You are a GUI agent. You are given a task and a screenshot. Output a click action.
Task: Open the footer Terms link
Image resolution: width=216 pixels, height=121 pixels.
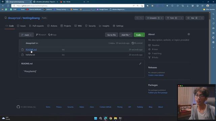tap(48, 107)
